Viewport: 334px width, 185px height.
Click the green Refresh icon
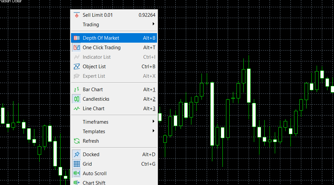(x=77, y=141)
